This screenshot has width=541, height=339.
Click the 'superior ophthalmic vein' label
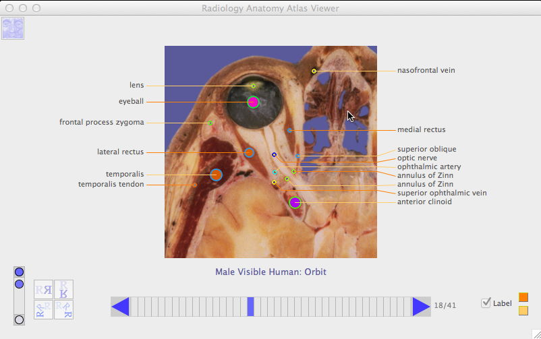click(x=442, y=193)
